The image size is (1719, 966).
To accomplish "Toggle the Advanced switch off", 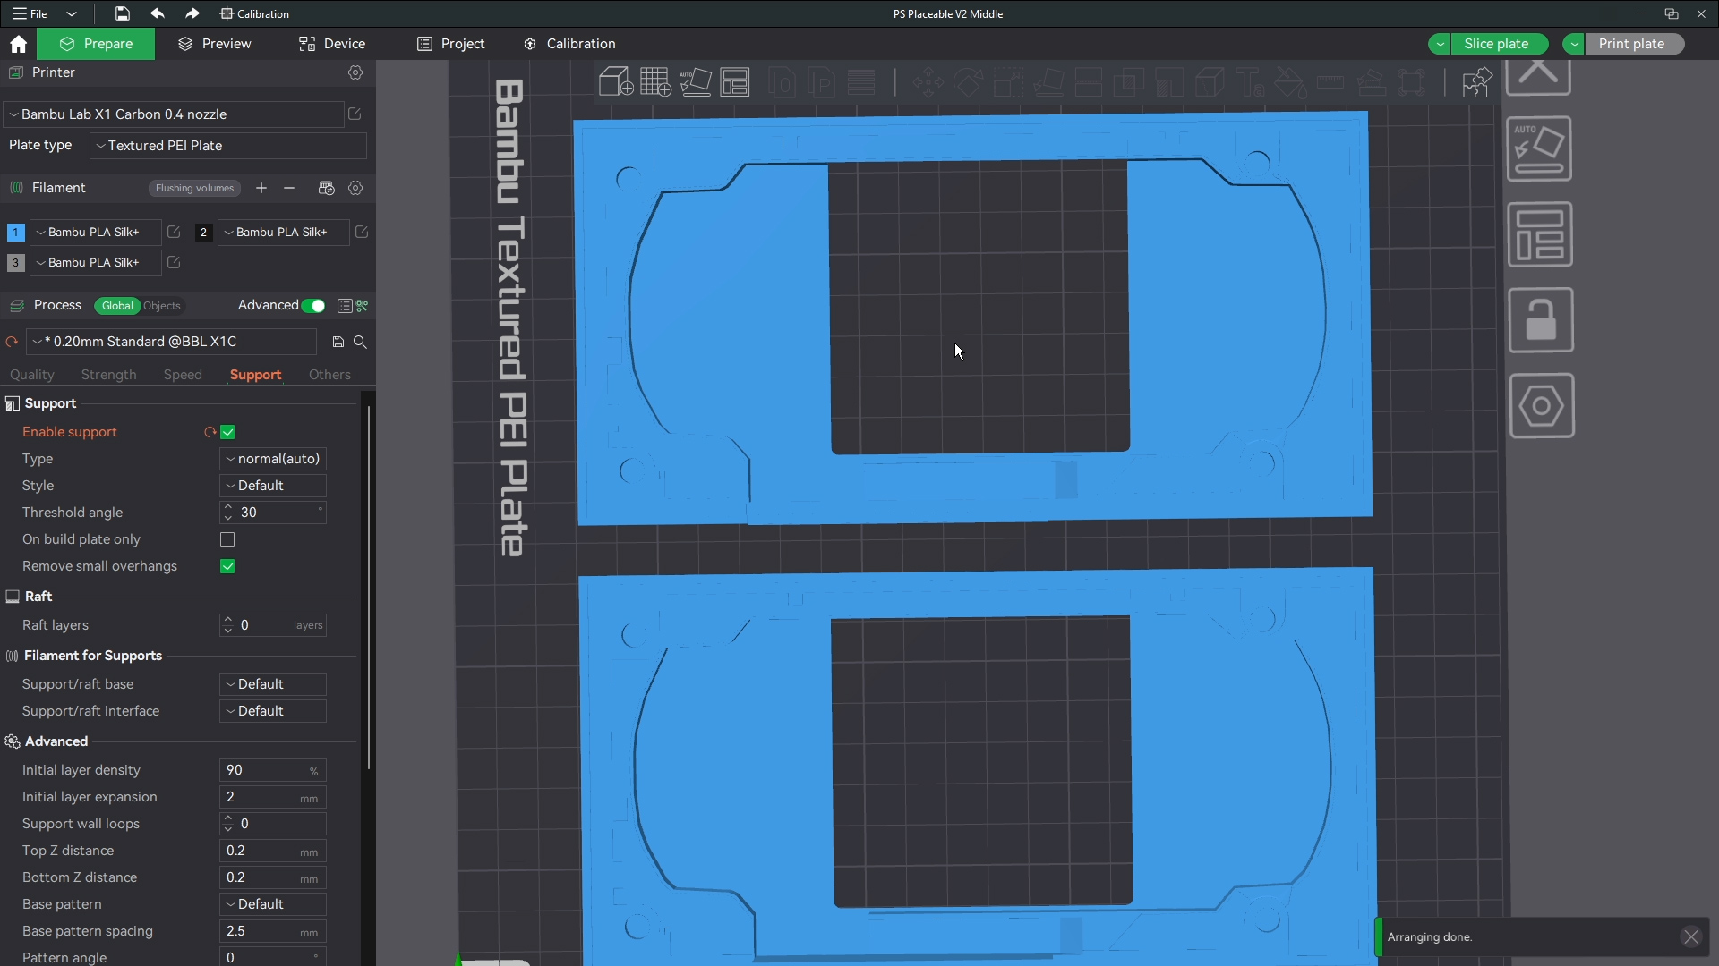I will coord(313,306).
